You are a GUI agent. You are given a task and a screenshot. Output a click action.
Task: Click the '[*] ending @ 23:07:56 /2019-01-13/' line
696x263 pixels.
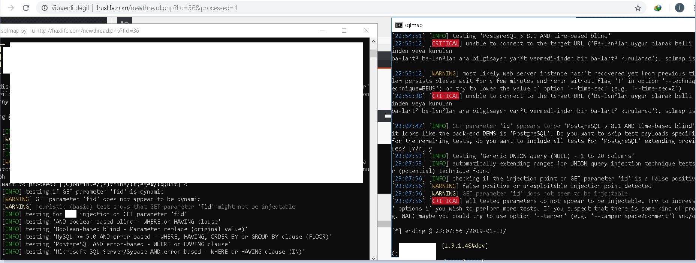point(449,231)
